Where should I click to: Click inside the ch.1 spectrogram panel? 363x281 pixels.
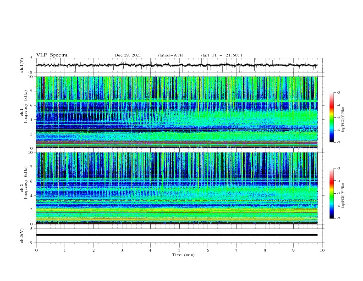tap(176, 112)
